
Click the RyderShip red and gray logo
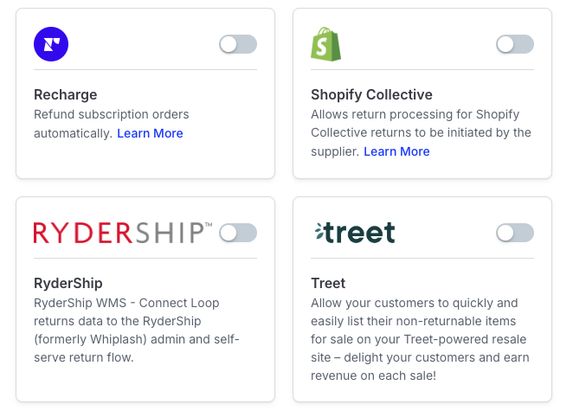click(x=123, y=233)
